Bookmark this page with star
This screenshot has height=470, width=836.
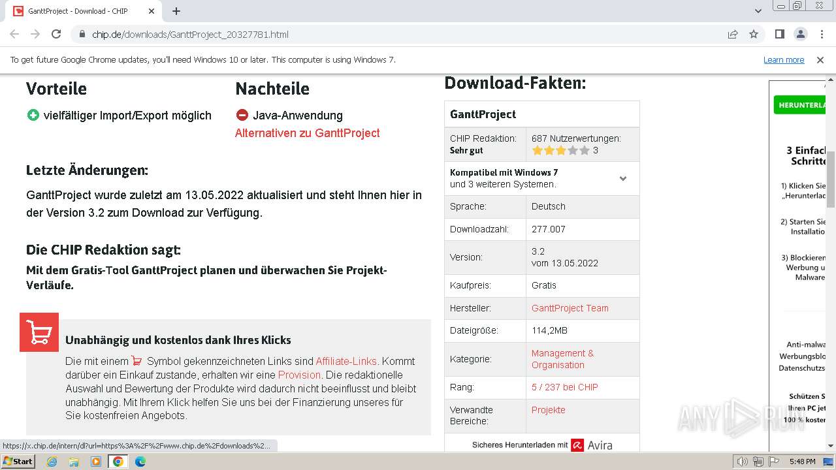(754, 35)
